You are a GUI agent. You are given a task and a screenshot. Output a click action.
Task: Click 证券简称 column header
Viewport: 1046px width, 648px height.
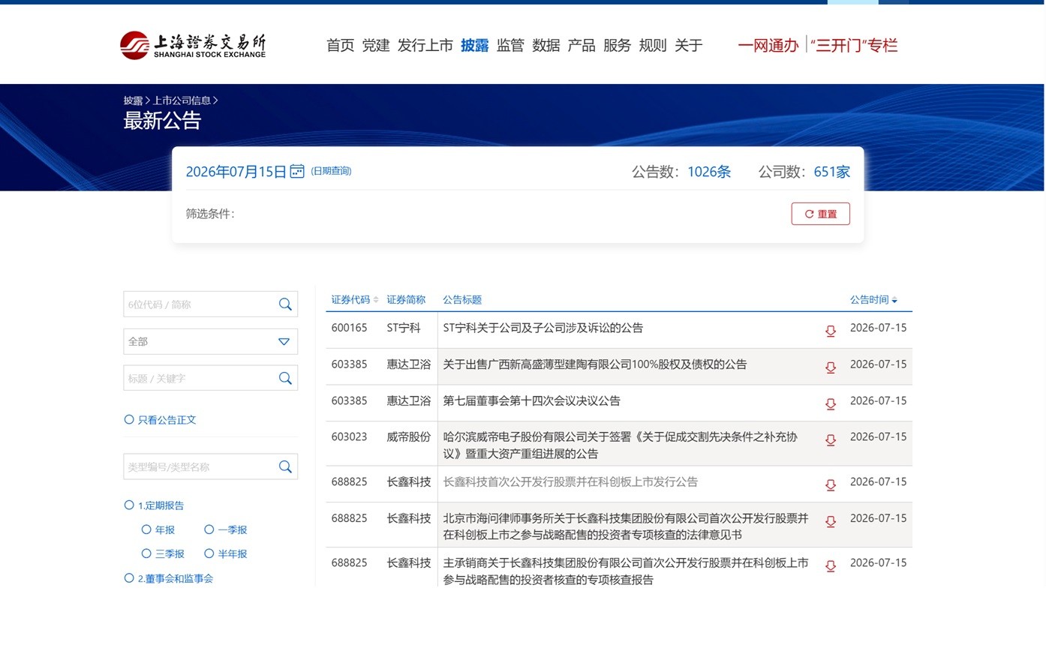tap(406, 299)
